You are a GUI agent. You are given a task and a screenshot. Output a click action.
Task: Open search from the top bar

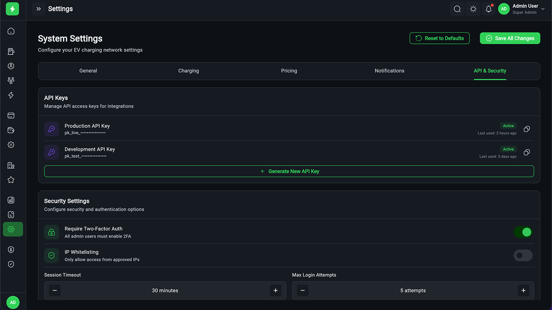pyautogui.click(x=457, y=9)
